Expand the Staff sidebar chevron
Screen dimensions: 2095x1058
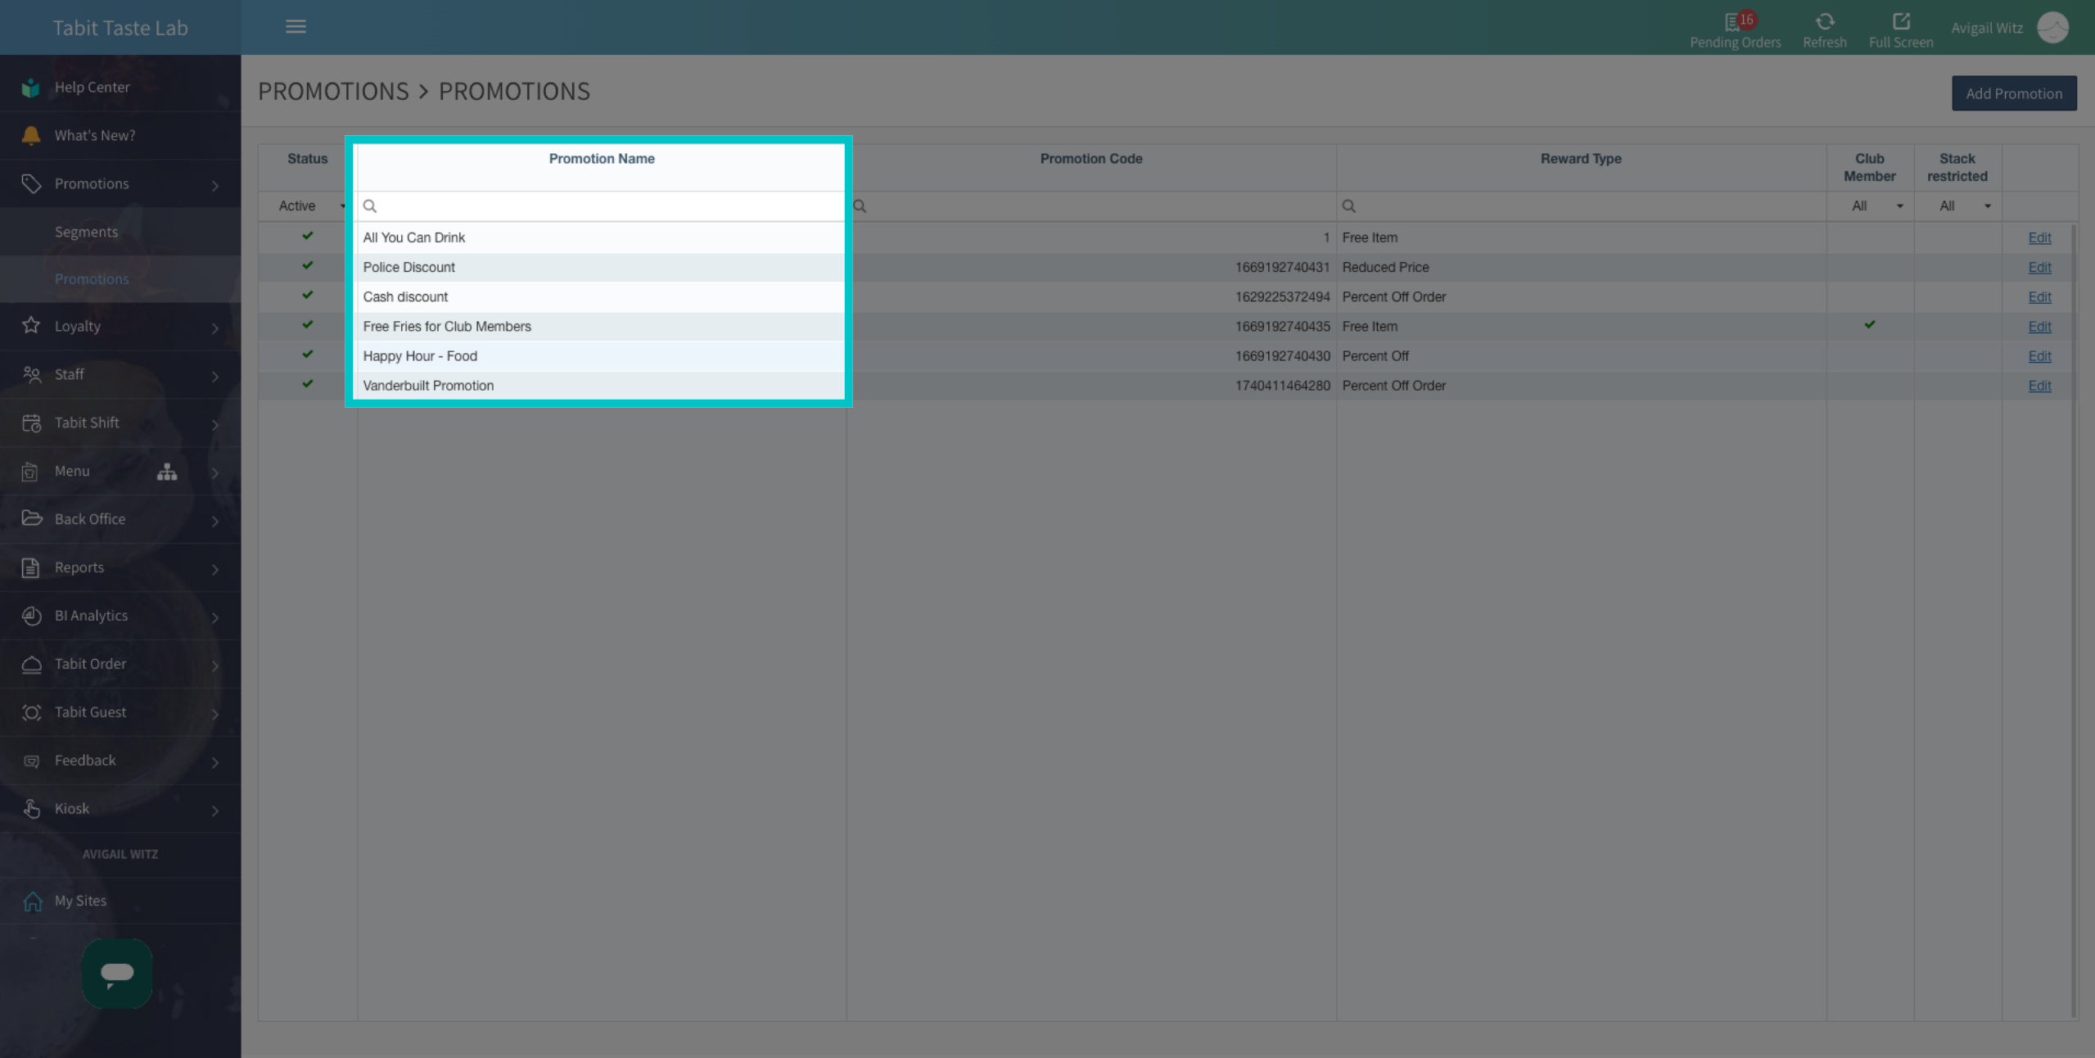(x=215, y=376)
